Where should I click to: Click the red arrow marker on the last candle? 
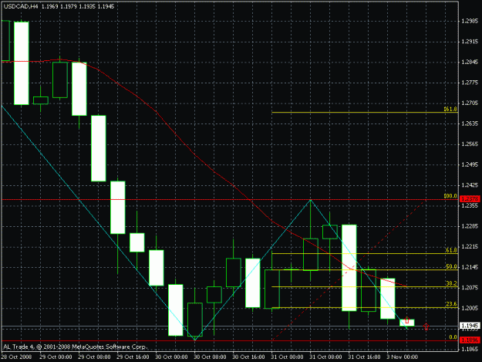[407, 320]
